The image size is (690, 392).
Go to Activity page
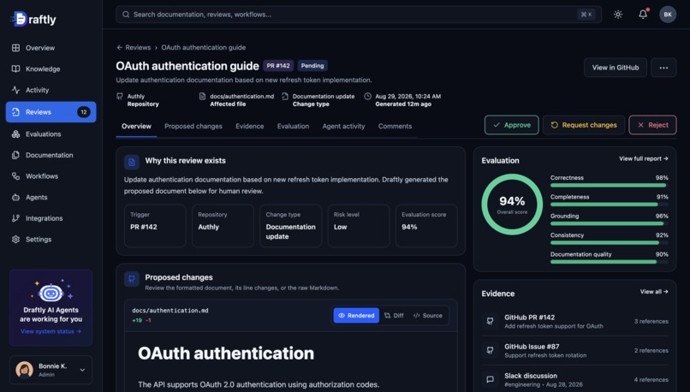click(51, 90)
